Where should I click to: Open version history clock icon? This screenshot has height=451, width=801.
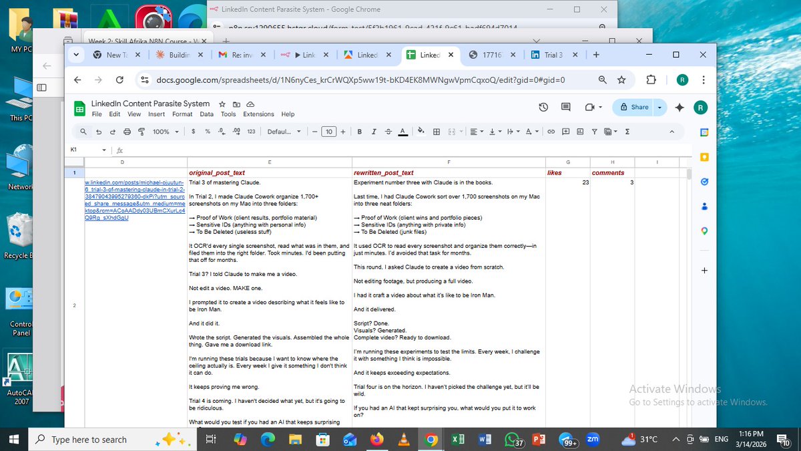[543, 107]
